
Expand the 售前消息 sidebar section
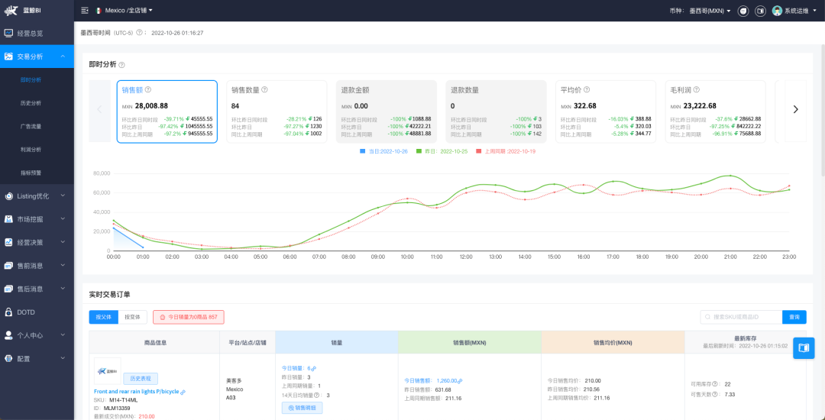[37, 266]
